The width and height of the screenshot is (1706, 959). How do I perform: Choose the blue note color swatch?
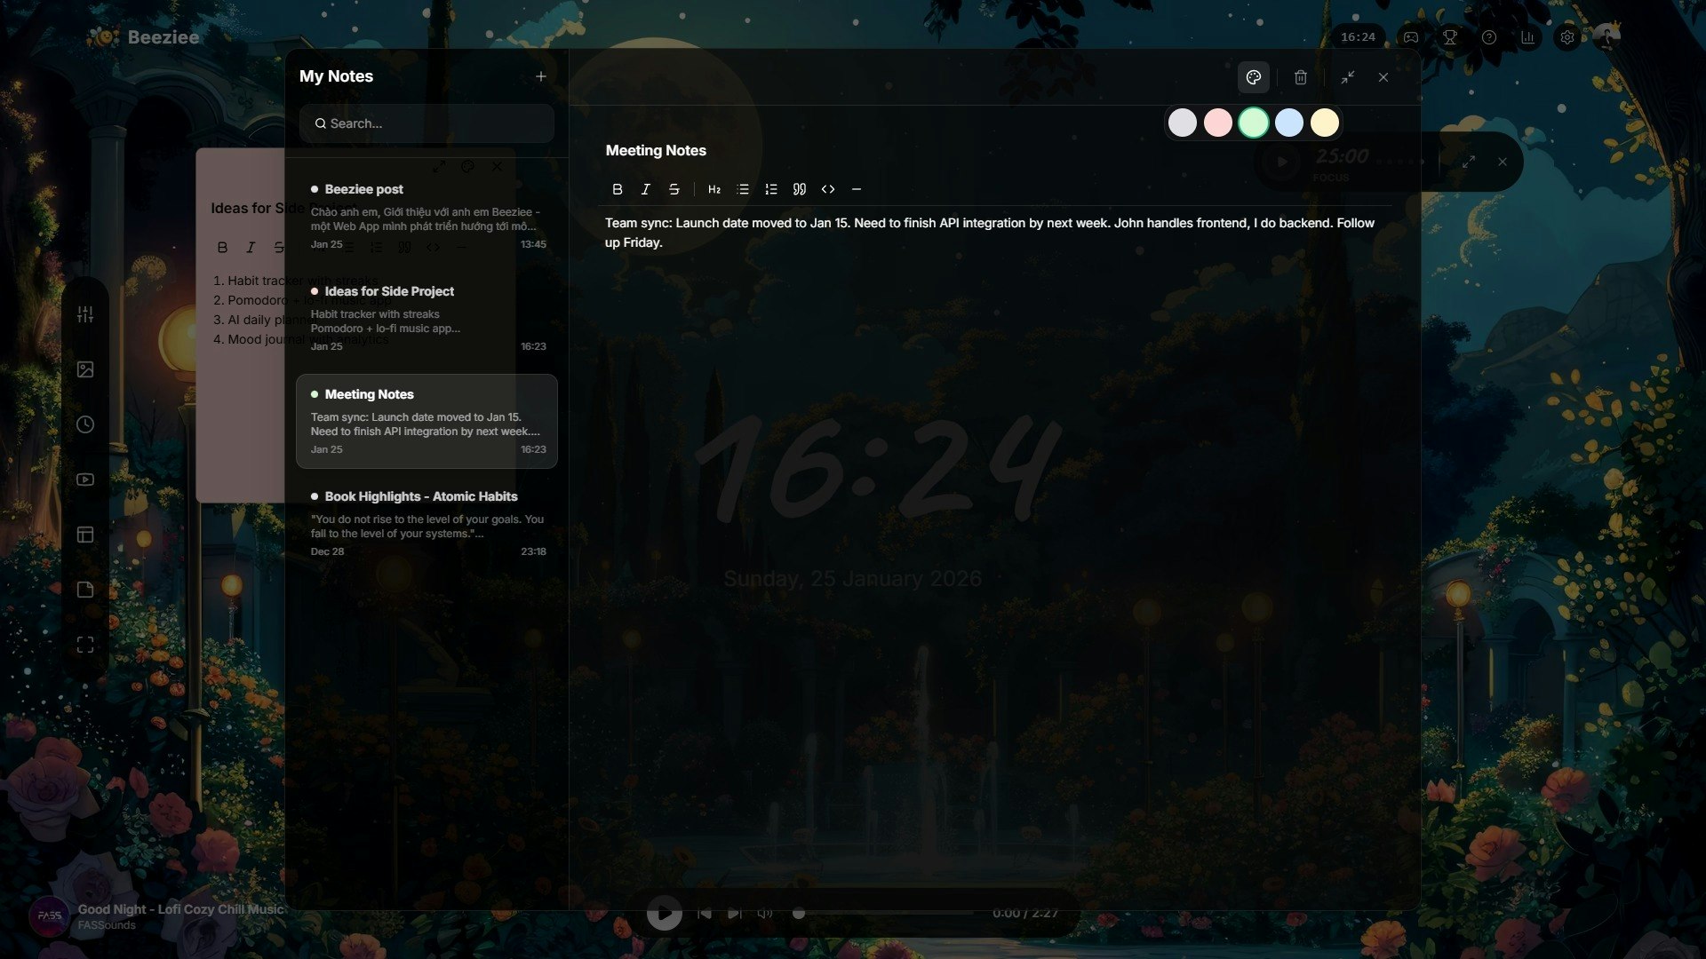tap(1289, 123)
